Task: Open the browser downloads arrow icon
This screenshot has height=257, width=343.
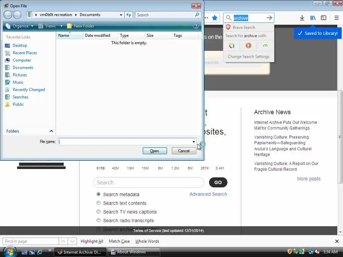Action: coord(302,18)
